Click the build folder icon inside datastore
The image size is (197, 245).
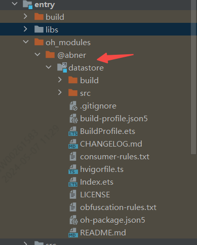tap(73, 80)
